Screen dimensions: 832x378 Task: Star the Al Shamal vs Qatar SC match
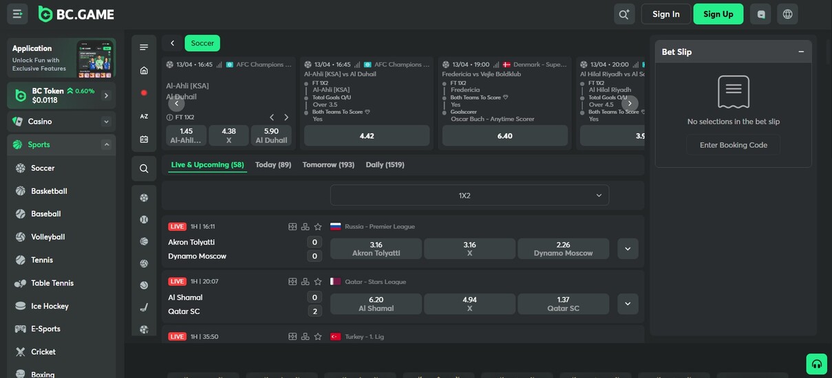pyautogui.click(x=318, y=282)
